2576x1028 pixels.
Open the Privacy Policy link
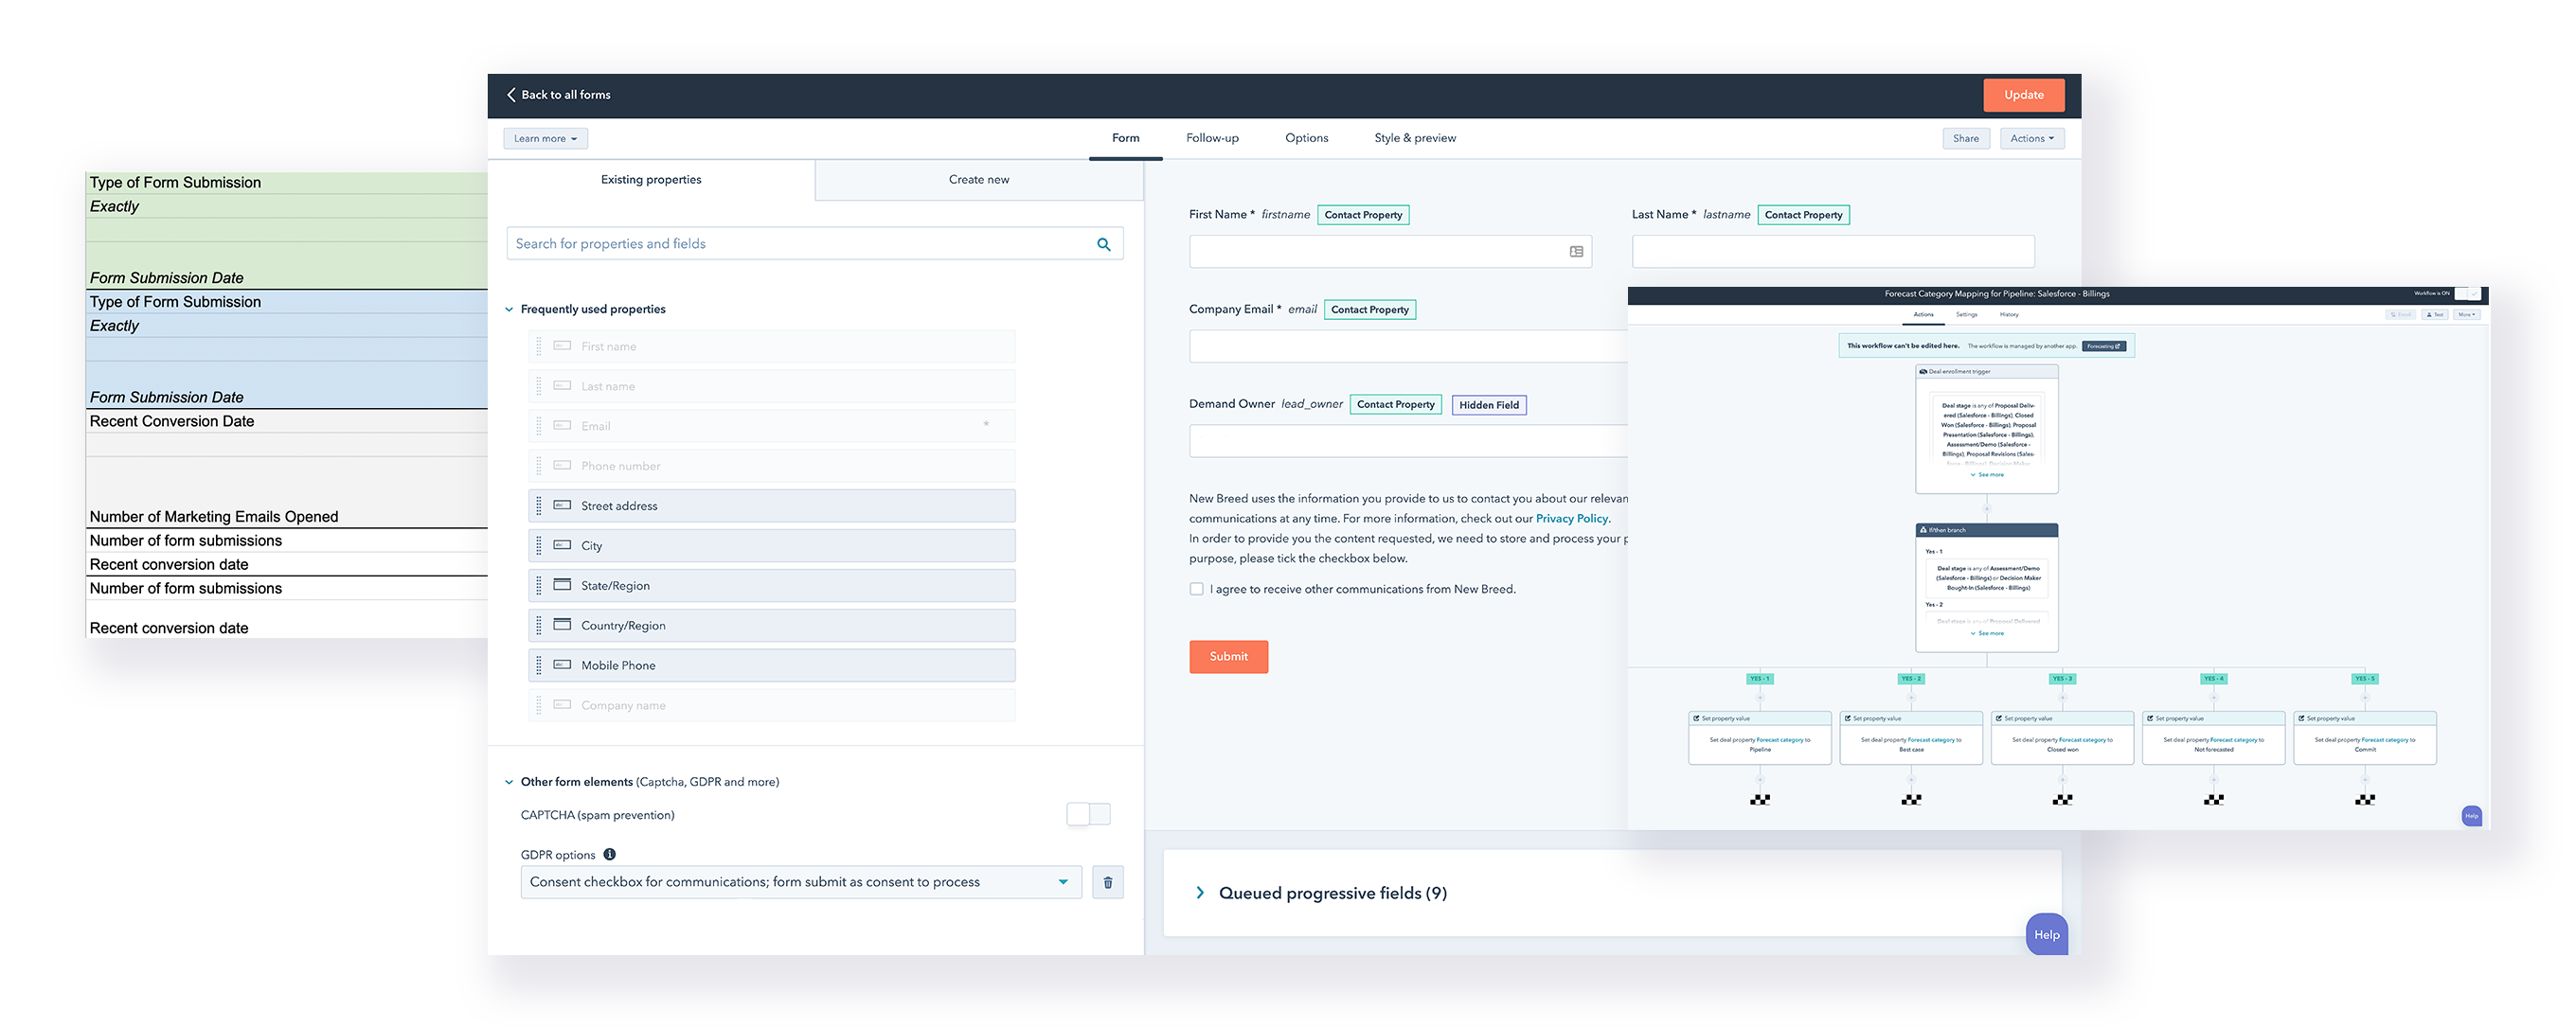point(1571,519)
